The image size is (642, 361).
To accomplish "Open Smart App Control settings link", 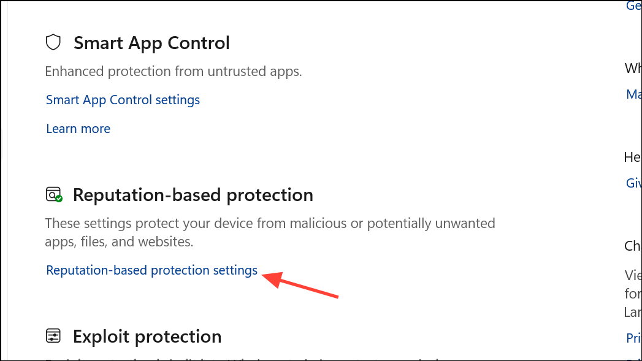I will click(x=123, y=99).
